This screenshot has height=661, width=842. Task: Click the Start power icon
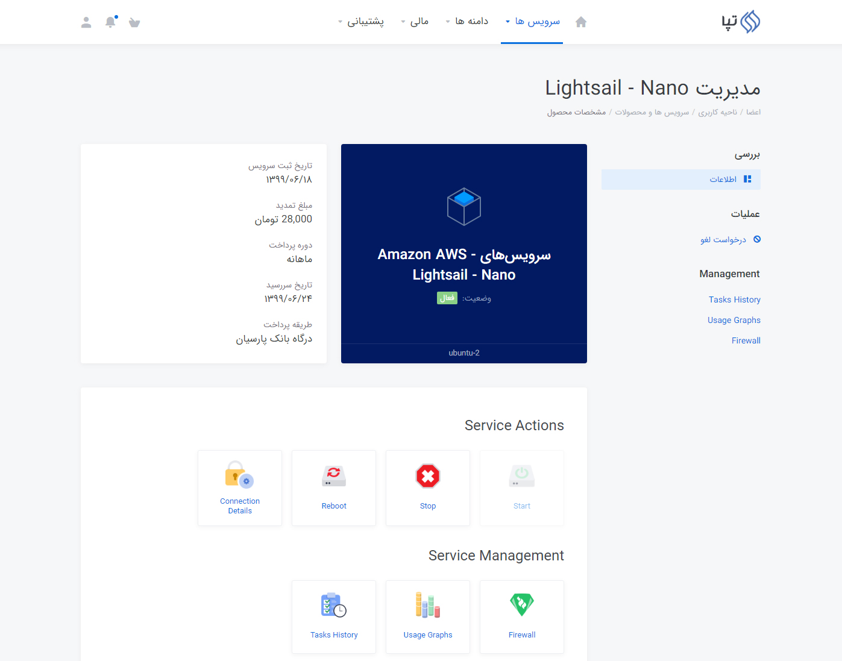(522, 475)
